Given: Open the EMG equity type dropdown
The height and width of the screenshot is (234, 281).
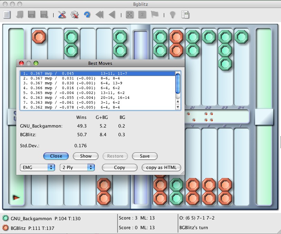Looking at the screenshot, I should point(37,167).
